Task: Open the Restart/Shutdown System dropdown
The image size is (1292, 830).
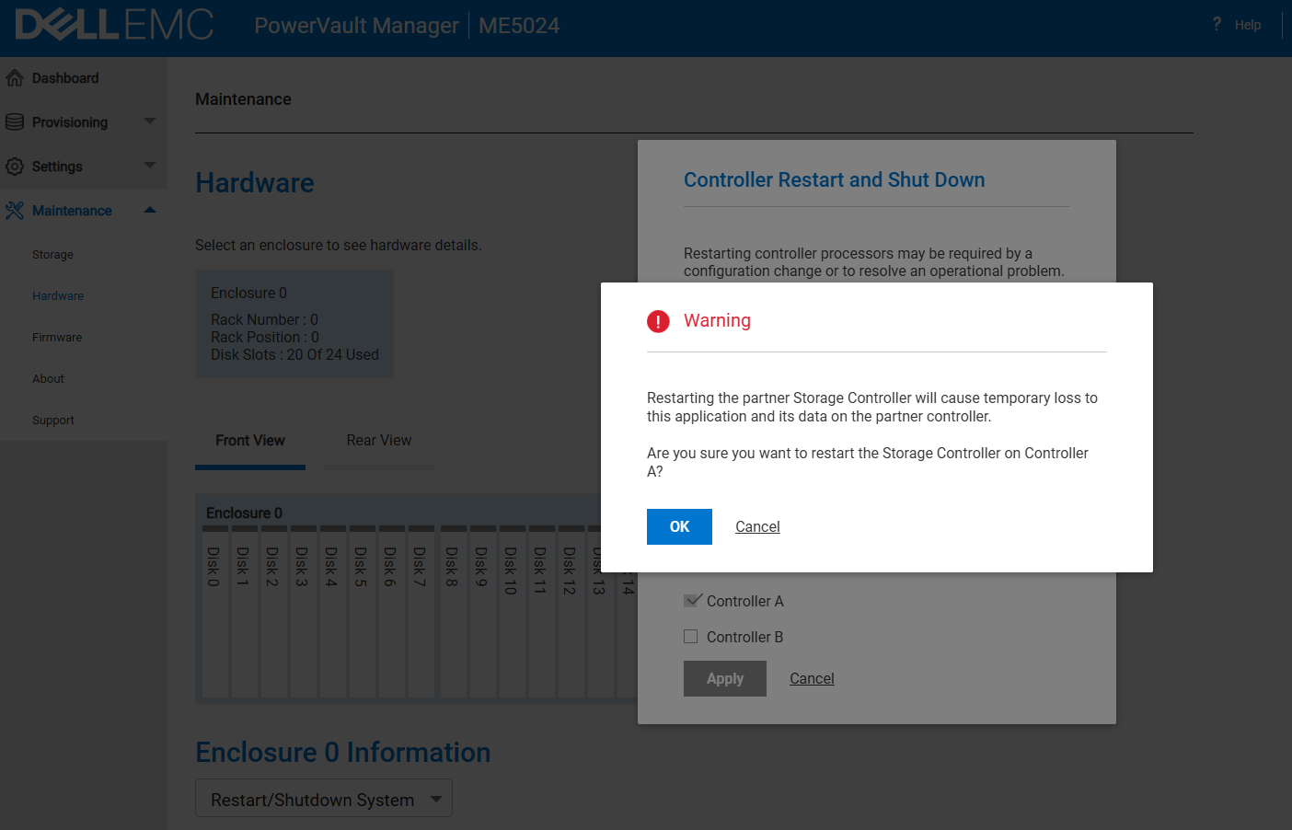Action: point(323,798)
